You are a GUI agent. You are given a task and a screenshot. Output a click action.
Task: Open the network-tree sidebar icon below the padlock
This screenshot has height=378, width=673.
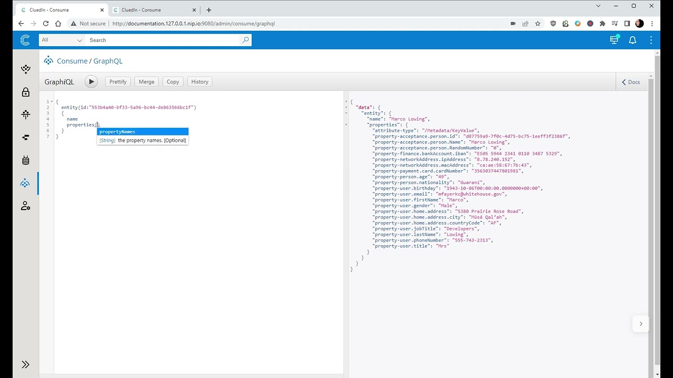point(25,114)
